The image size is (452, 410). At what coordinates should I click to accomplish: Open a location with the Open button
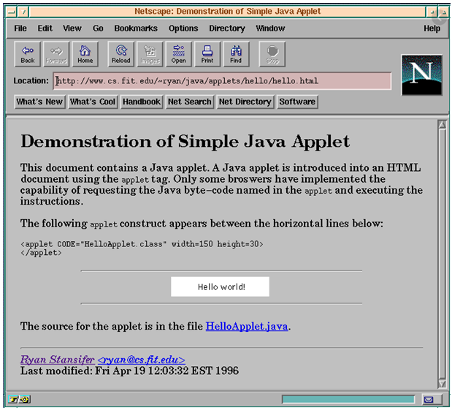(179, 54)
